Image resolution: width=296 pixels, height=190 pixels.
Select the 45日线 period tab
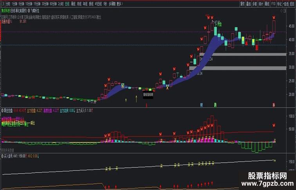(x=98, y=4)
